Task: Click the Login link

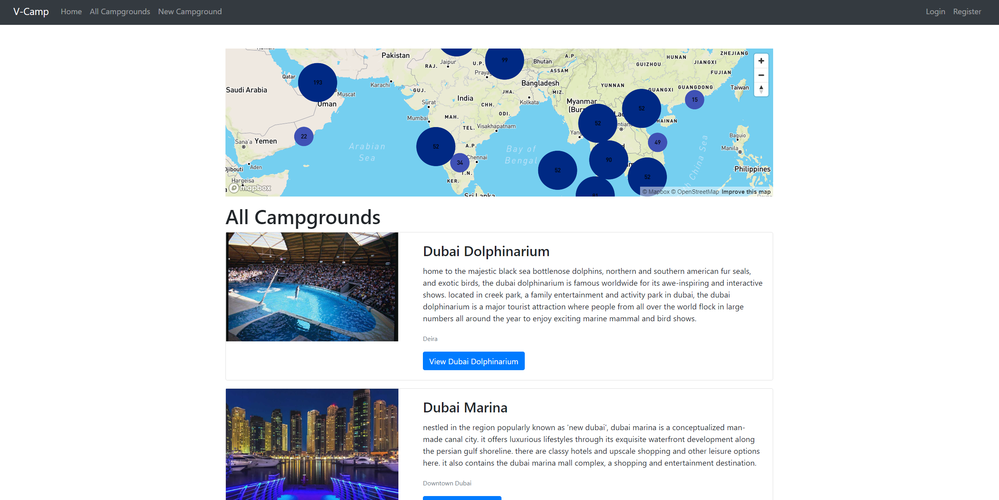Action: click(x=935, y=12)
